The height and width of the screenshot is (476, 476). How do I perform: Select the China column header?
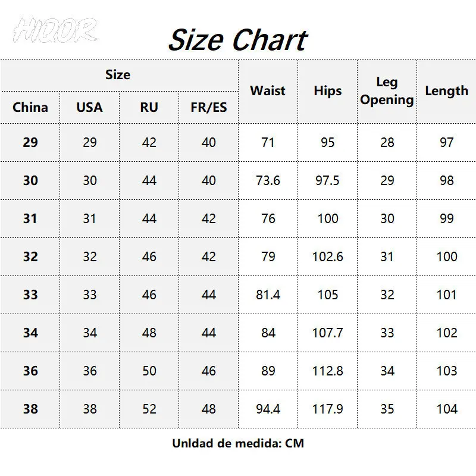pyautogui.click(x=30, y=108)
